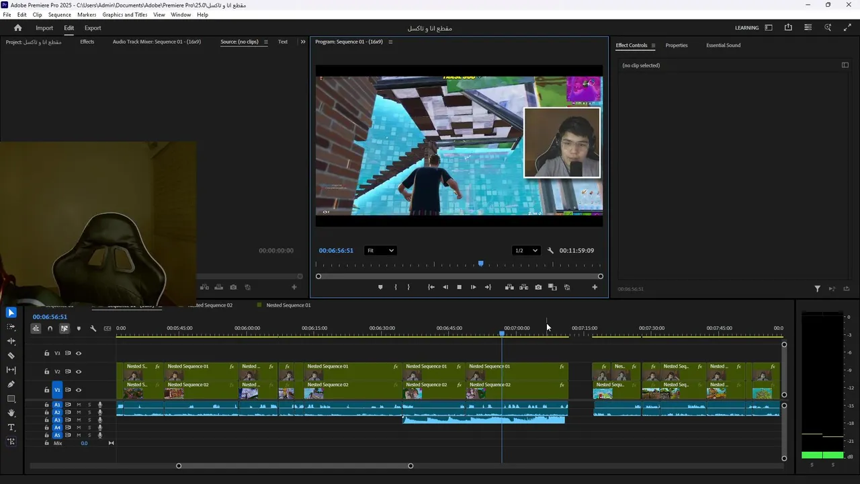Step forward one frame

(x=473, y=287)
